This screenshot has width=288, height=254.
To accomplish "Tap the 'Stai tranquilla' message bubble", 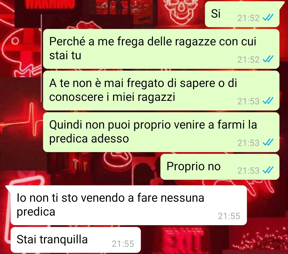I will (x=75, y=240).
